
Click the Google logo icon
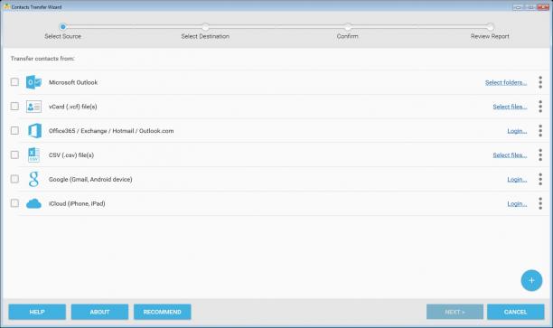(33, 179)
